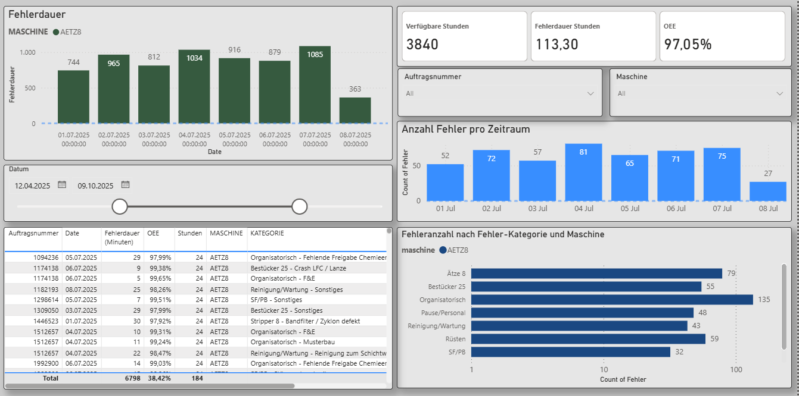The width and height of the screenshot is (799, 396).
Task: Open the start date calendar picker icon
Action: [62, 185]
